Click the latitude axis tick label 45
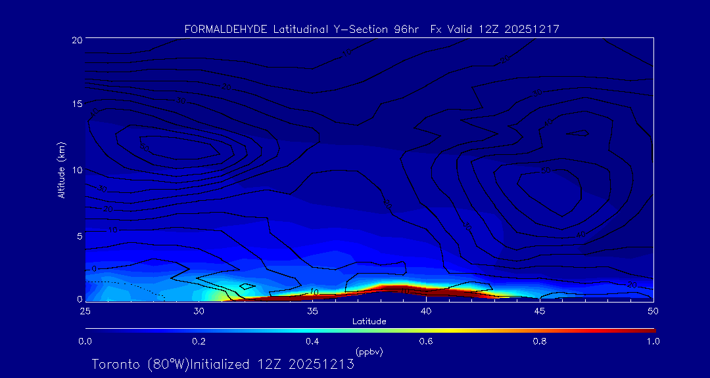 tap(539, 311)
